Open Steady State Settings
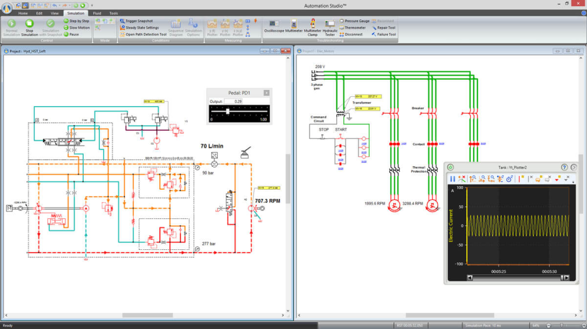This screenshot has height=329, width=587. [139, 28]
